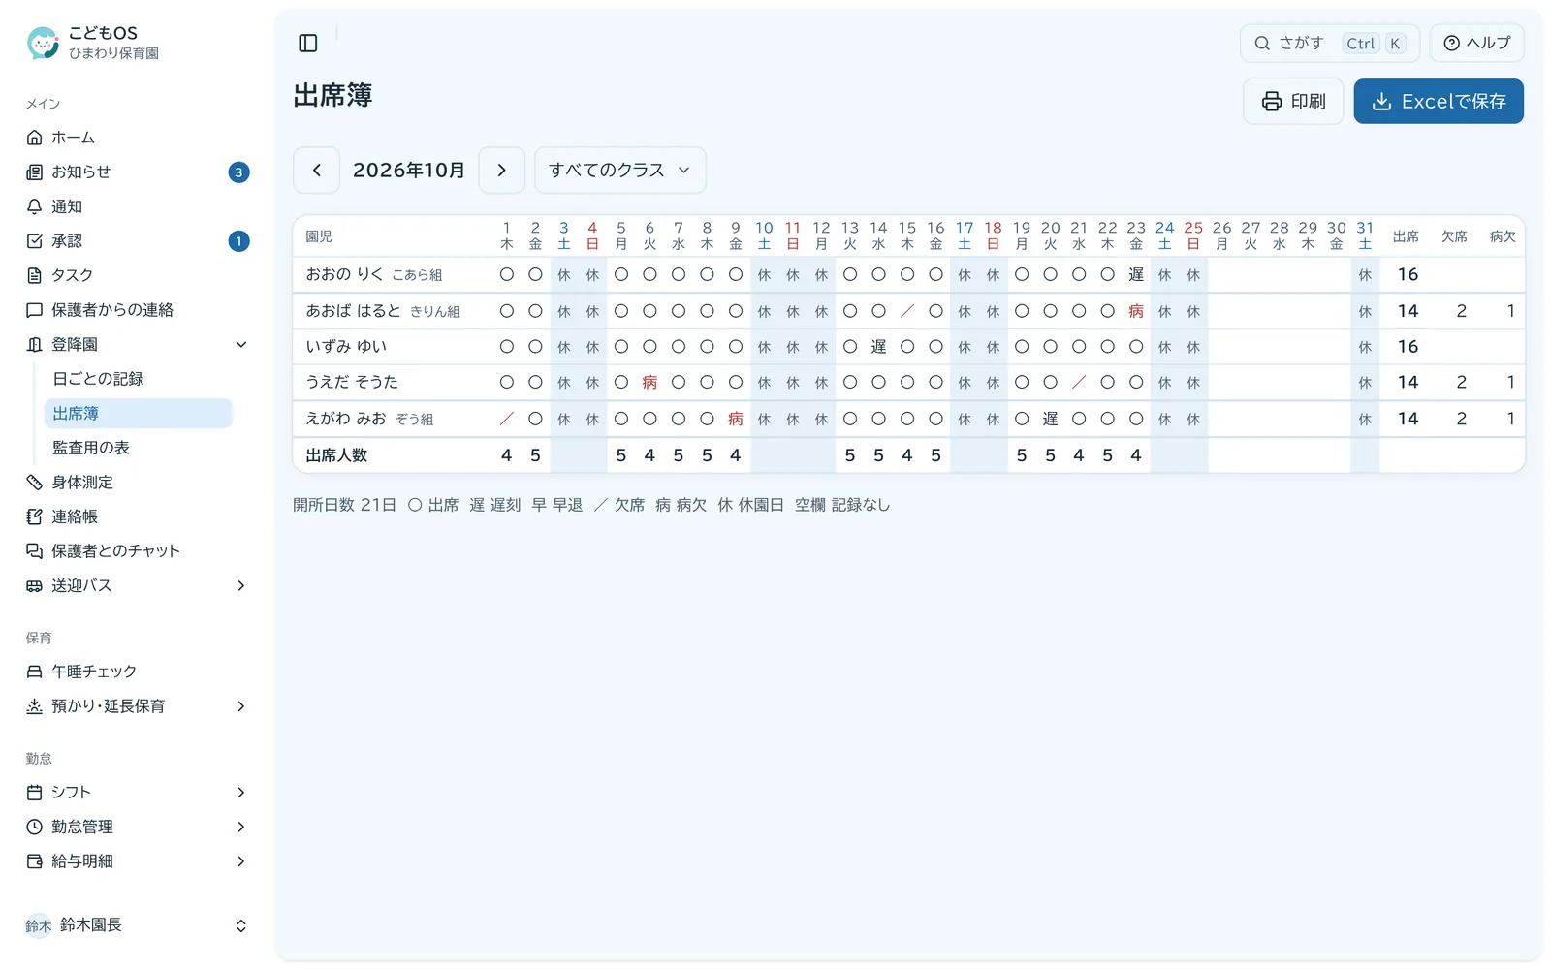Expand the シフト submenu chevron
Viewport: 1551px width, 969px height.
(241, 793)
